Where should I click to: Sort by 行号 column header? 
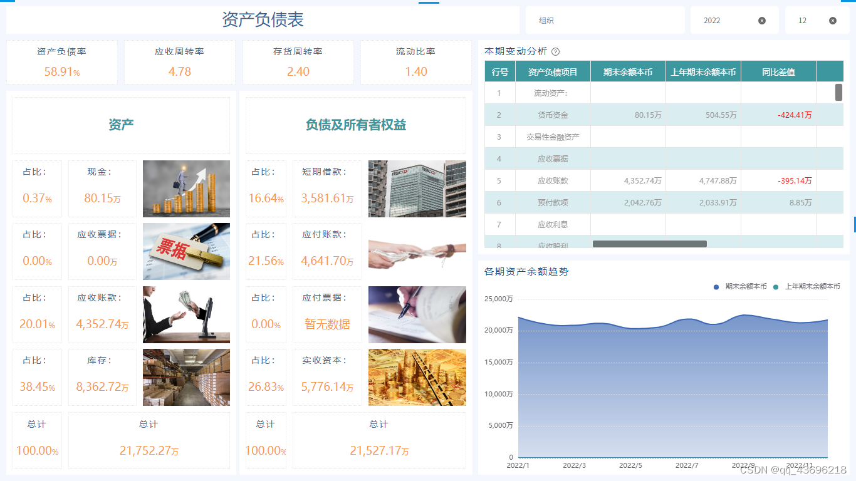(500, 71)
